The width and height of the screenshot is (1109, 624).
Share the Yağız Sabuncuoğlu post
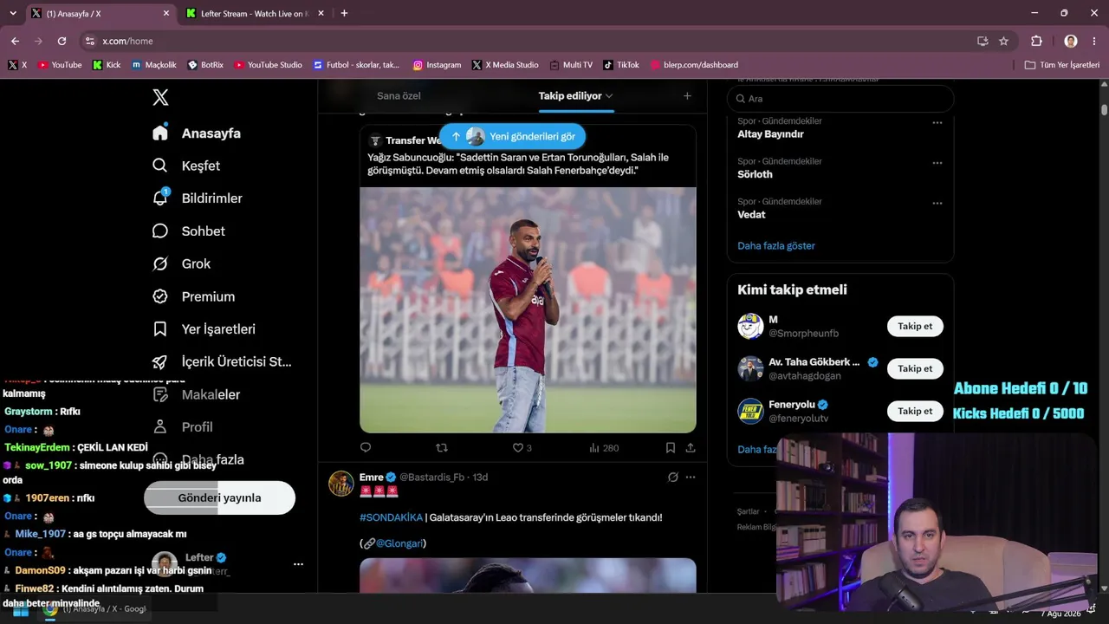691,448
